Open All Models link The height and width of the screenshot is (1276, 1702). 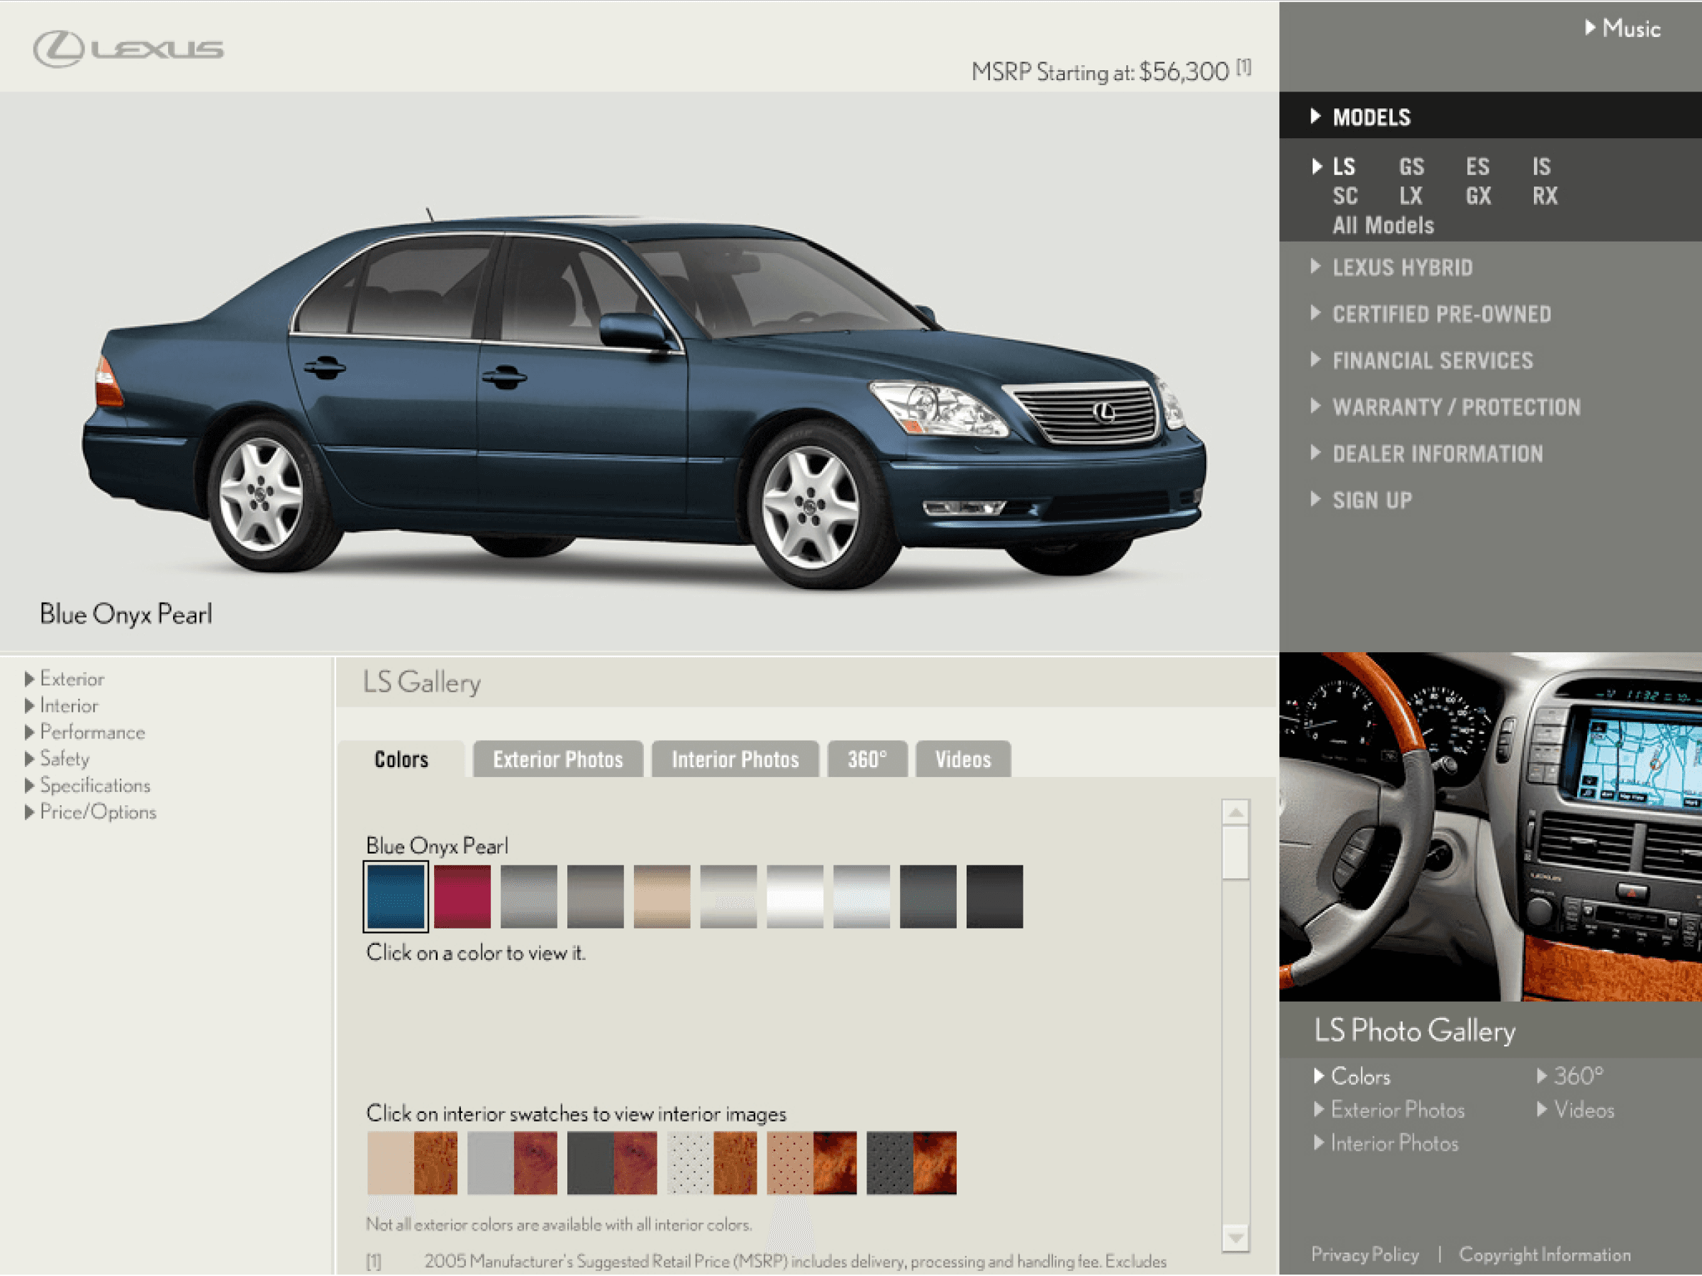point(1383,225)
